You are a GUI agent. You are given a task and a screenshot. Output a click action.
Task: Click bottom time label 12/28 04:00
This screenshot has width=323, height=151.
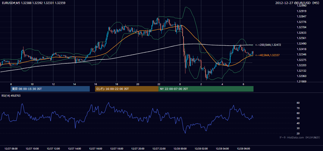coord(222,149)
